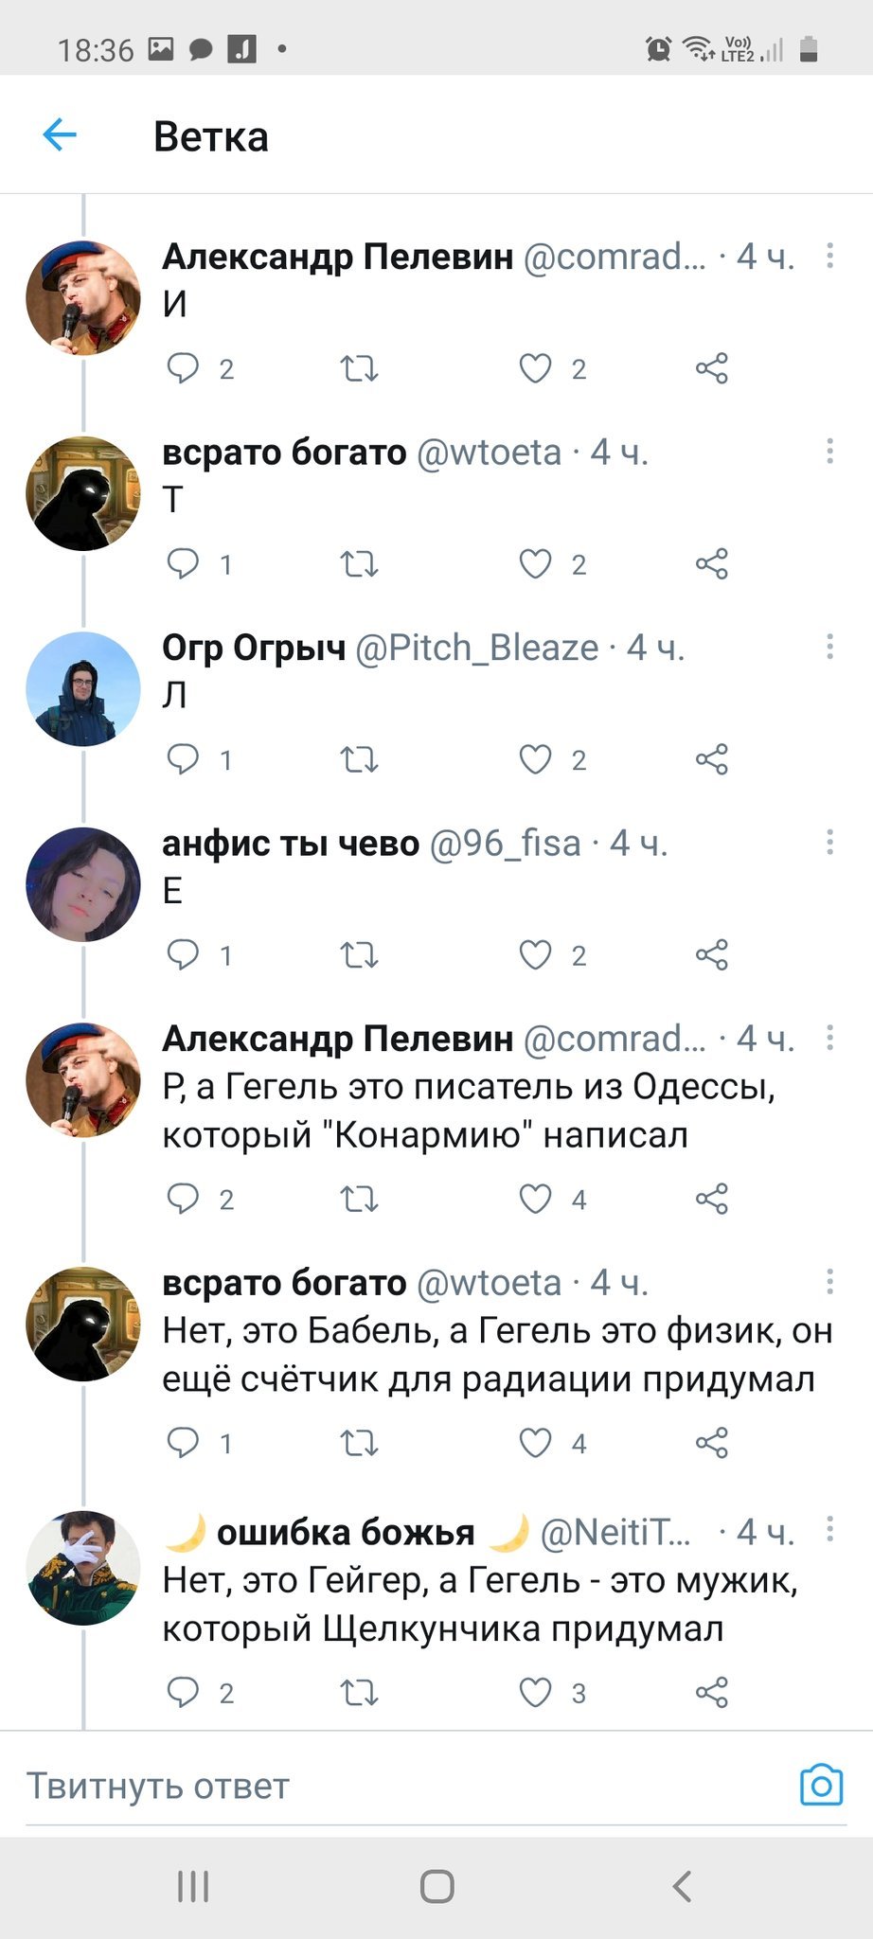Reply to the 'Конармию написал' tweet

coord(183,1199)
